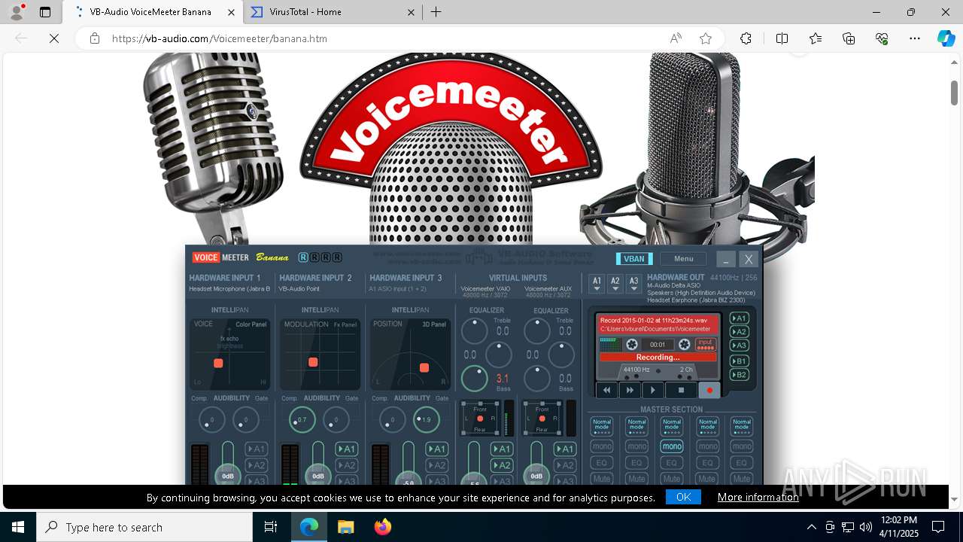Click the scrollbar down arrow
Image resolution: width=963 pixels, height=542 pixels.
954,499
